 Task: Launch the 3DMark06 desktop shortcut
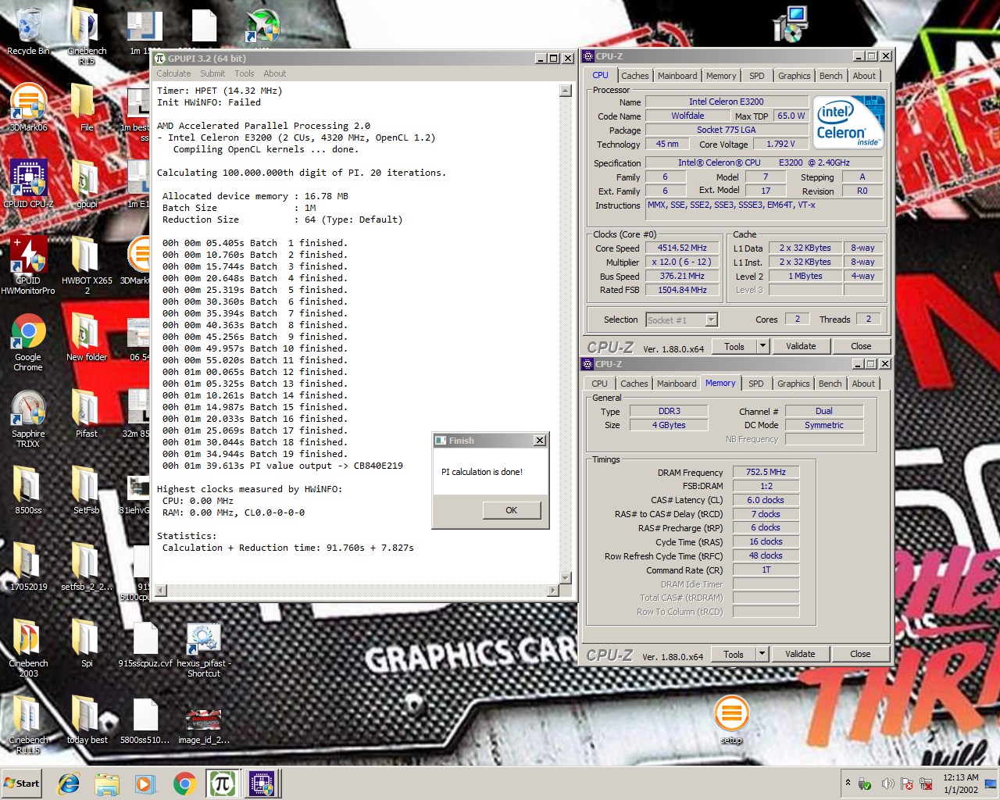click(x=28, y=108)
